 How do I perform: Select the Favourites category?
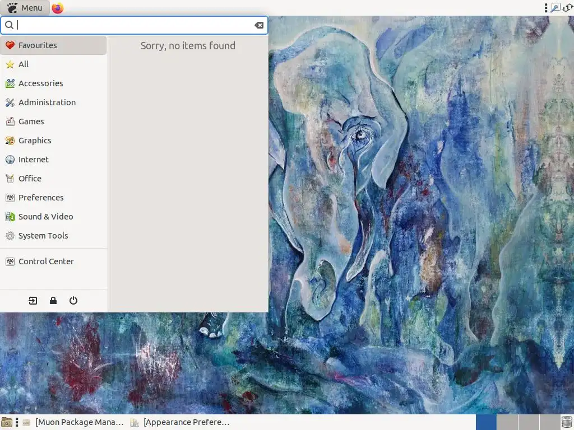click(53, 45)
